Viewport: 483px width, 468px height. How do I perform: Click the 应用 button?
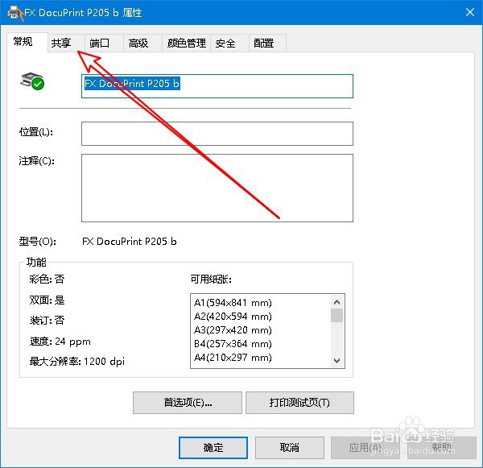(365, 448)
